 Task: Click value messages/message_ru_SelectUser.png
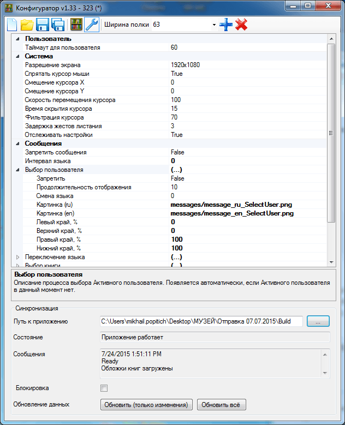point(231,205)
